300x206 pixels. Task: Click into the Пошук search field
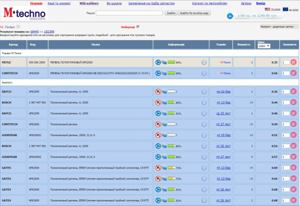[129, 13]
